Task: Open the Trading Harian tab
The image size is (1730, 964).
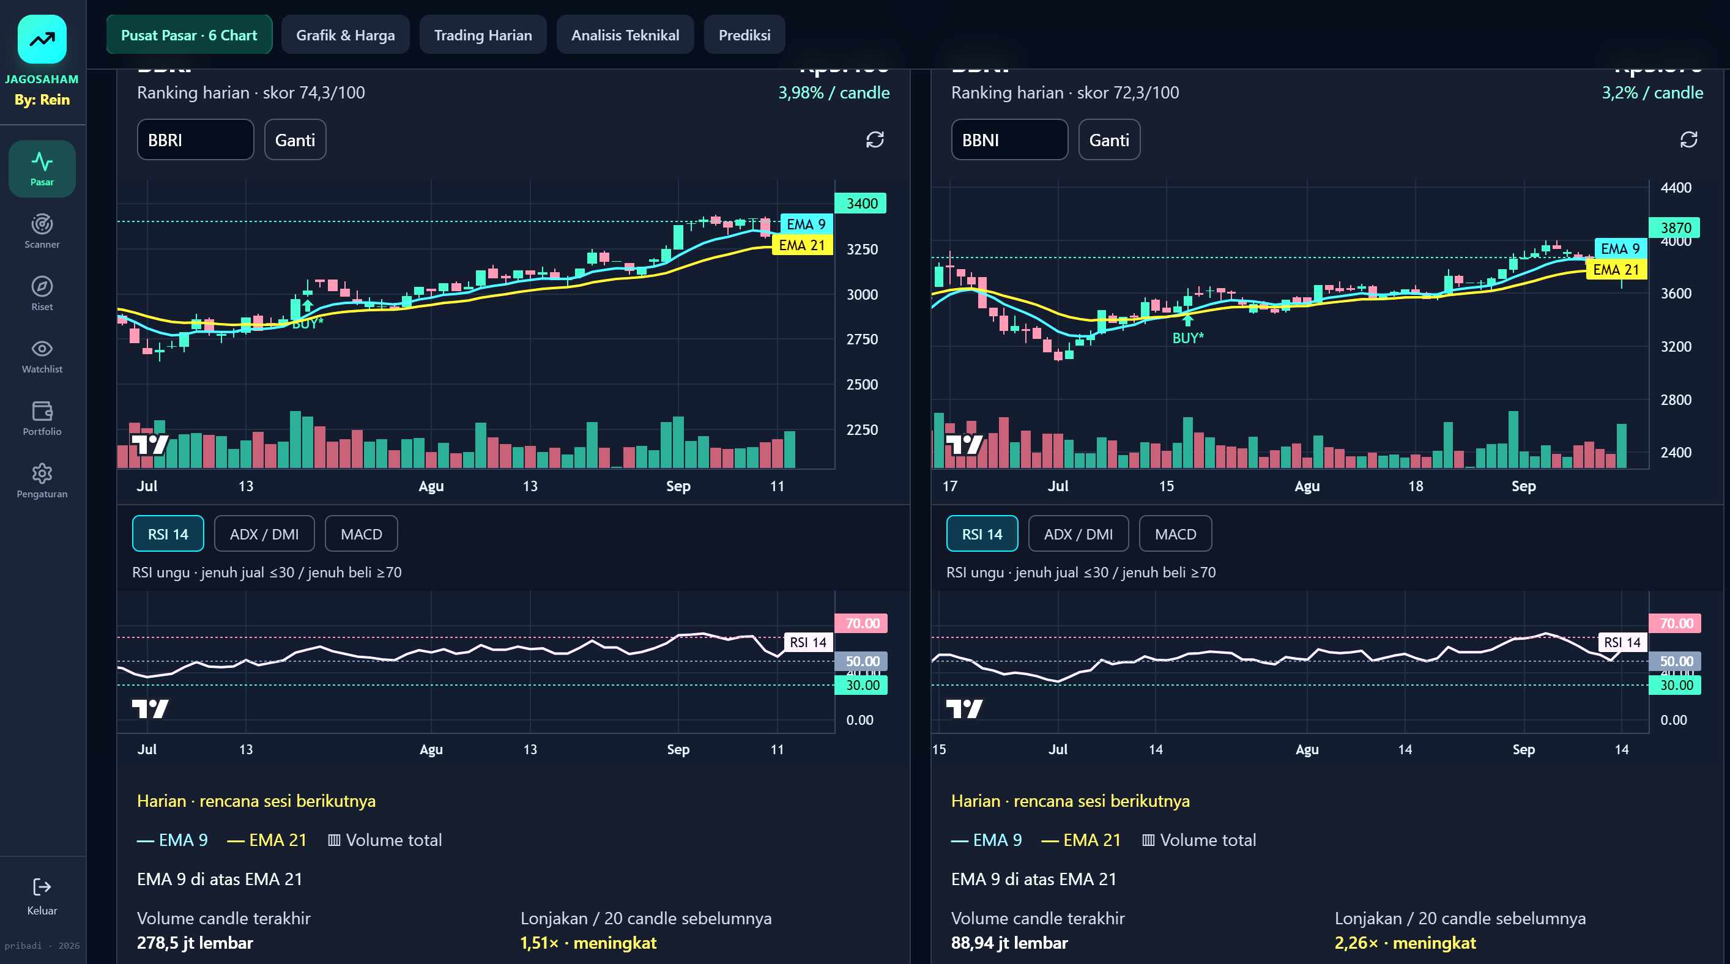Action: tap(483, 34)
